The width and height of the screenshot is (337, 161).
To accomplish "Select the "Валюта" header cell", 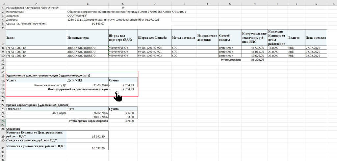I will (x=296, y=38).
